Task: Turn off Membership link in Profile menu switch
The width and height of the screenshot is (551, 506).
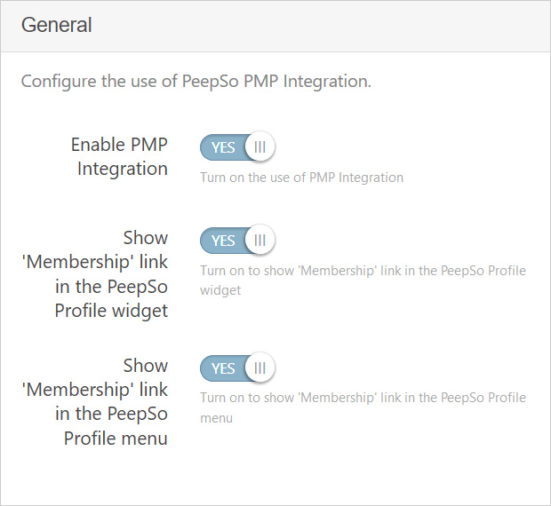Action: 237,368
